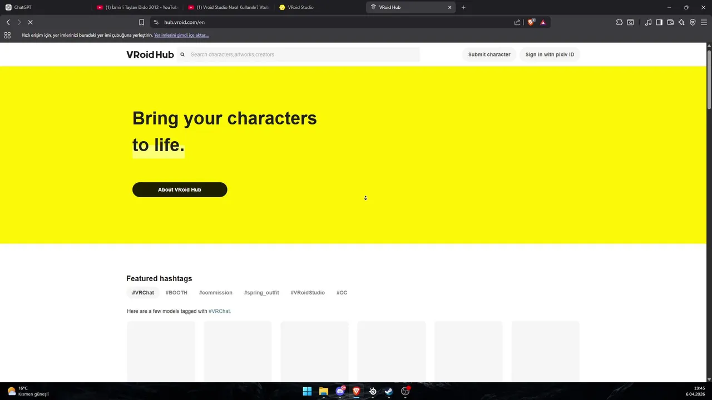This screenshot has width=712, height=400.
Task: Click Yer imlerini şimdi içe aktar link
Action: pyautogui.click(x=181, y=35)
